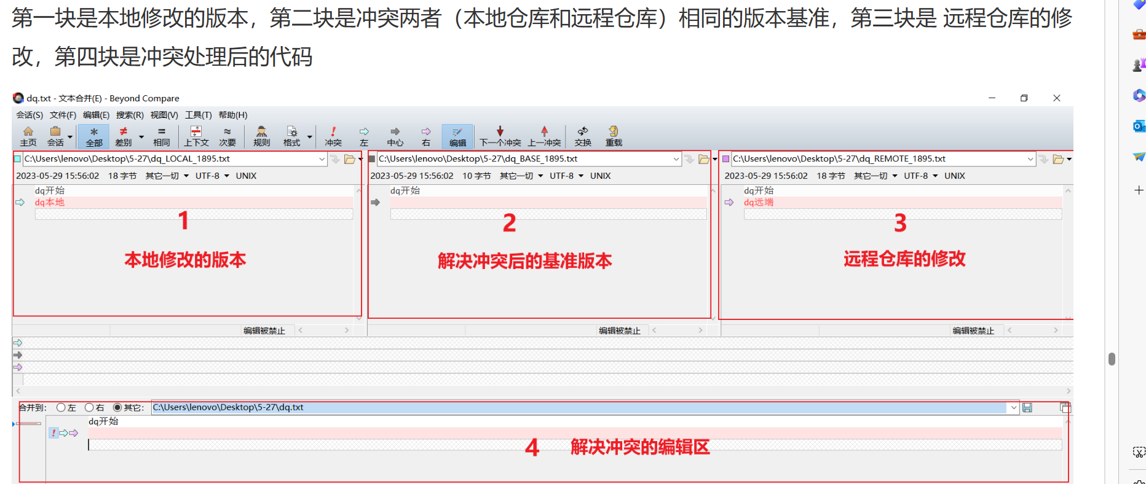Open the 帮助(H) menu
The image size is (1146, 484).
click(x=233, y=115)
